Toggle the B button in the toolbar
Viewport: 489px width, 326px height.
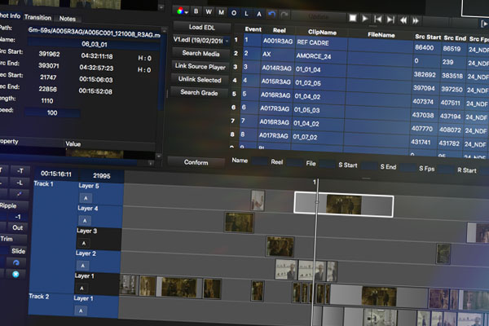click(x=196, y=11)
